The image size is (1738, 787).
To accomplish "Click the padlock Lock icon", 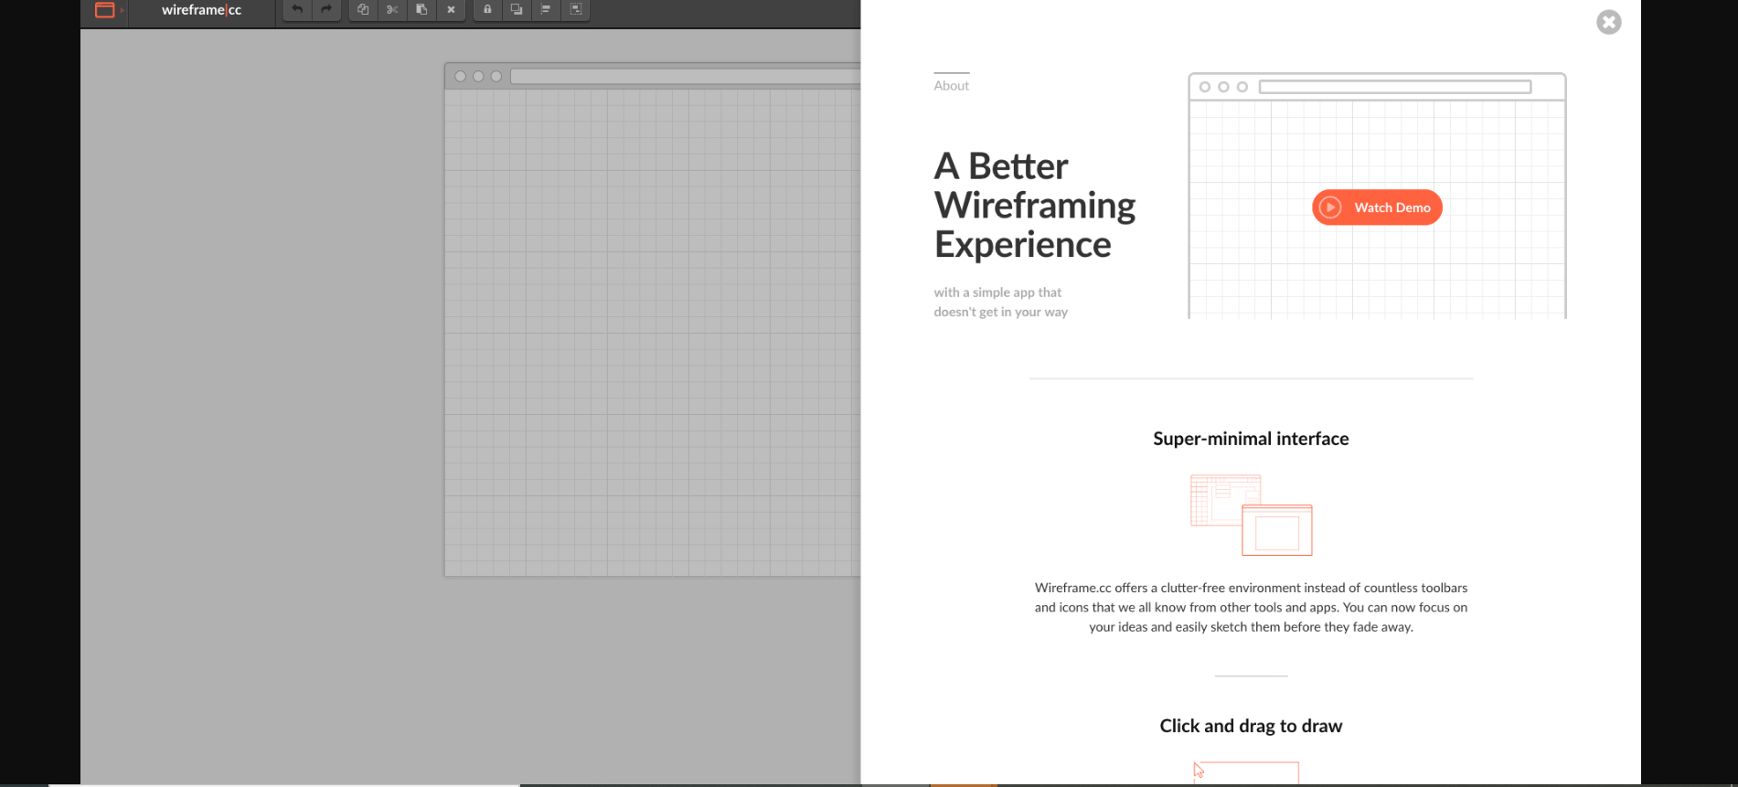I will (x=487, y=10).
